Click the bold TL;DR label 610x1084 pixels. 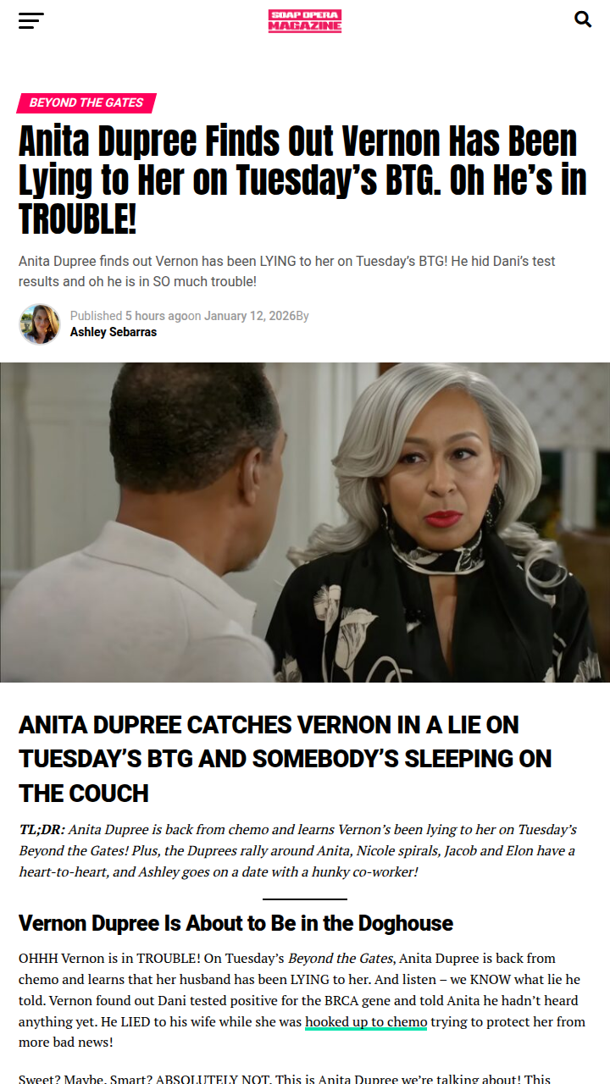pos(42,830)
